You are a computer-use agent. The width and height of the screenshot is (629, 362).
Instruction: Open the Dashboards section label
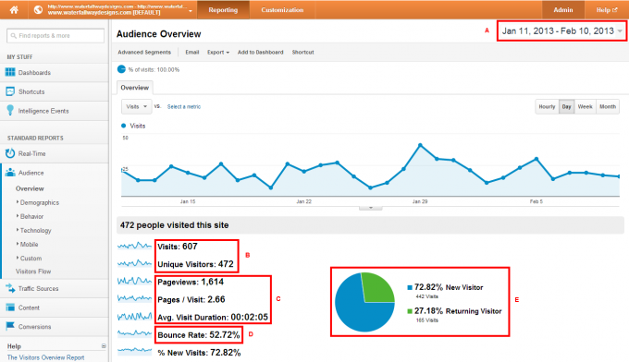point(34,72)
